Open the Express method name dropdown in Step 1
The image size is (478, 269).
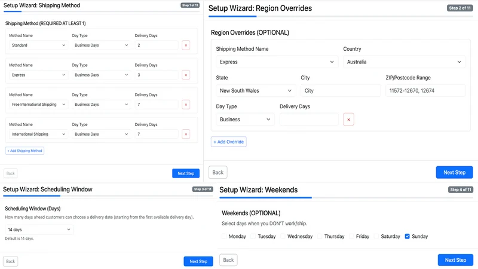[x=38, y=75]
